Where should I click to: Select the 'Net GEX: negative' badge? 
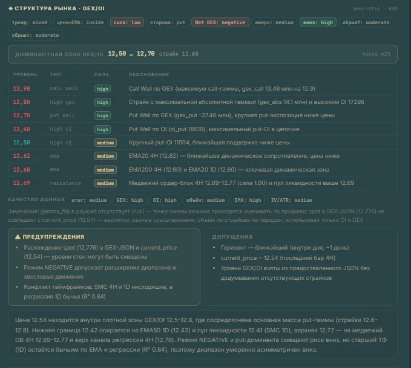(220, 22)
